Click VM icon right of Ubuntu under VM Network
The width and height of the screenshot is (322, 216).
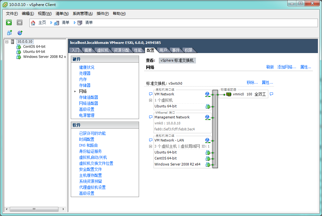[208, 106]
